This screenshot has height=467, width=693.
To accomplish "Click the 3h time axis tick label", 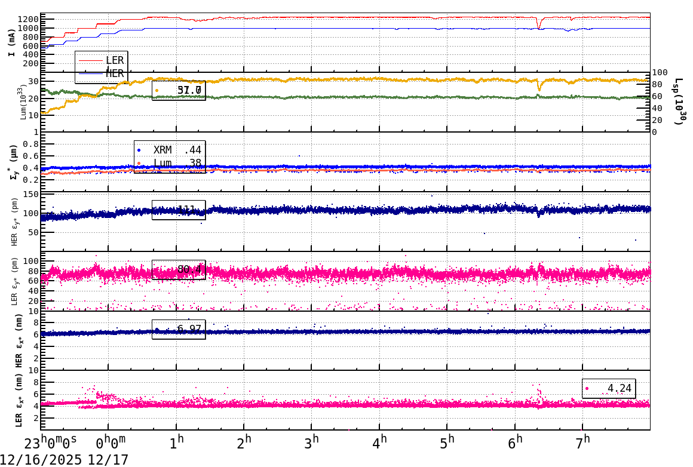I will (x=312, y=443).
